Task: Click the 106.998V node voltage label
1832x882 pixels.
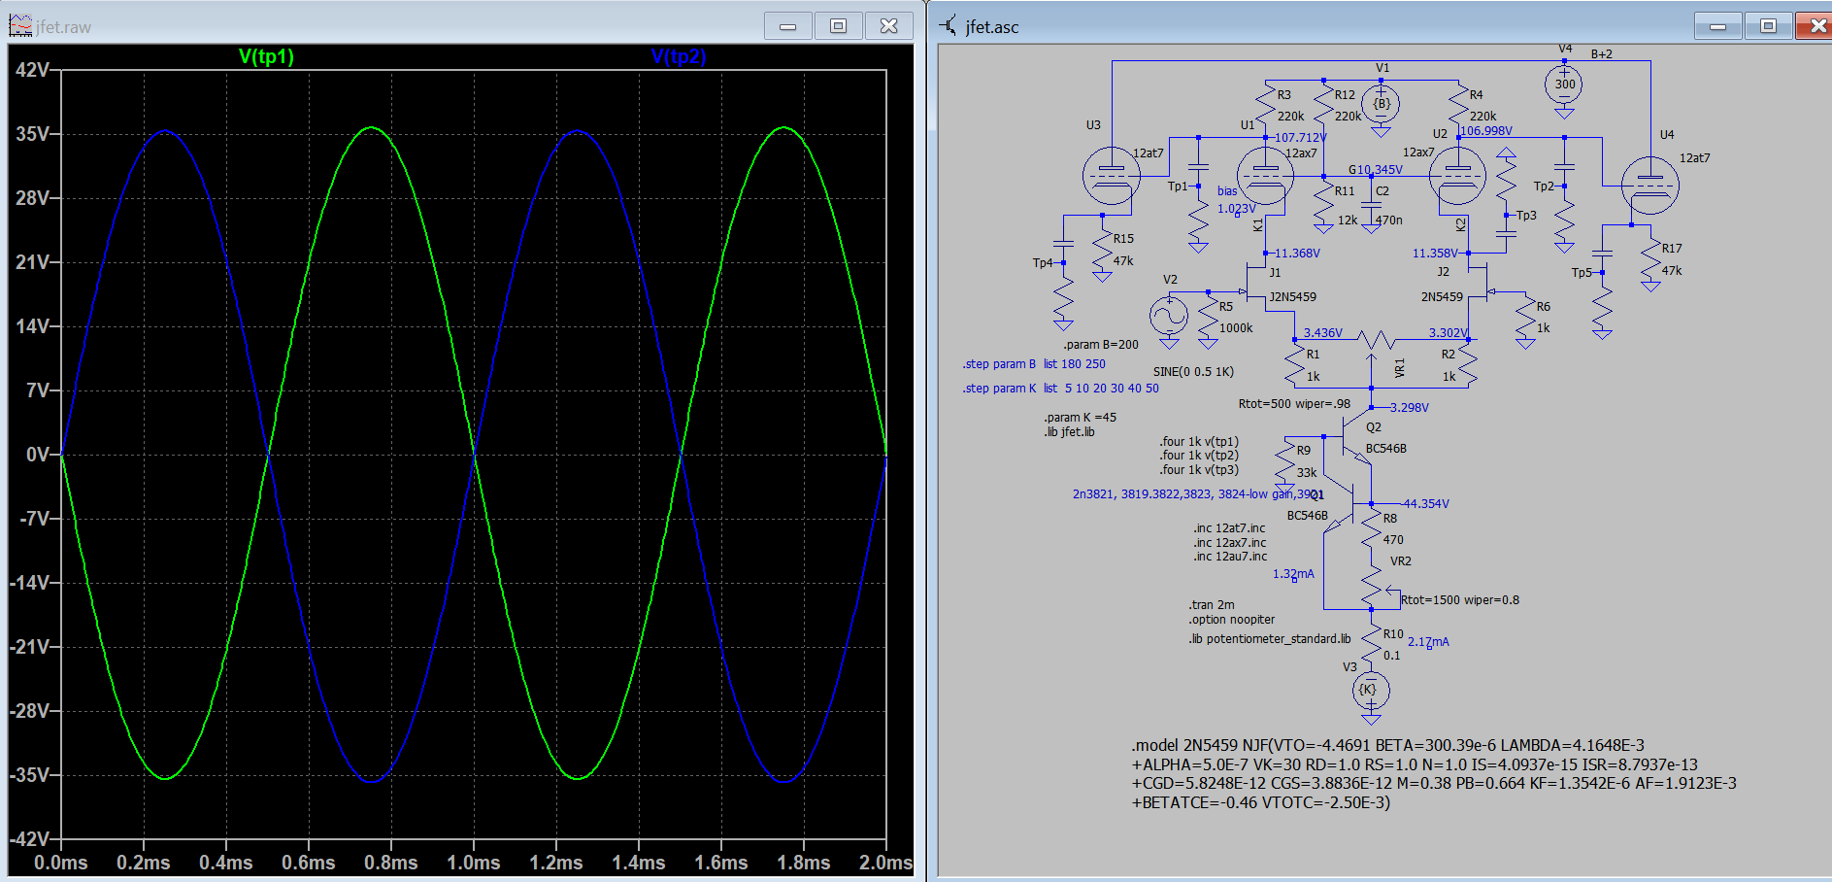Action: (x=1485, y=131)
